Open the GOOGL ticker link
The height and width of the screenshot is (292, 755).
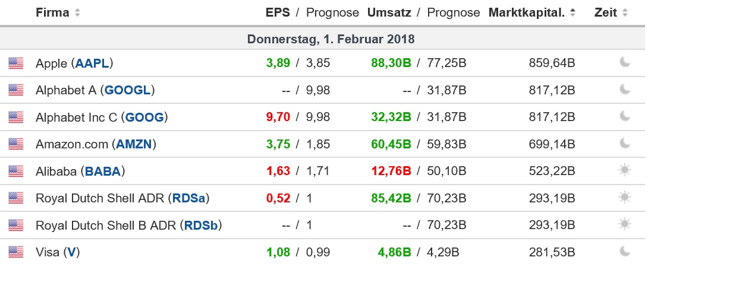(127, 90)
